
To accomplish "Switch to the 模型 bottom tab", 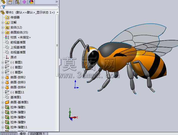I will tap(23, 134).
